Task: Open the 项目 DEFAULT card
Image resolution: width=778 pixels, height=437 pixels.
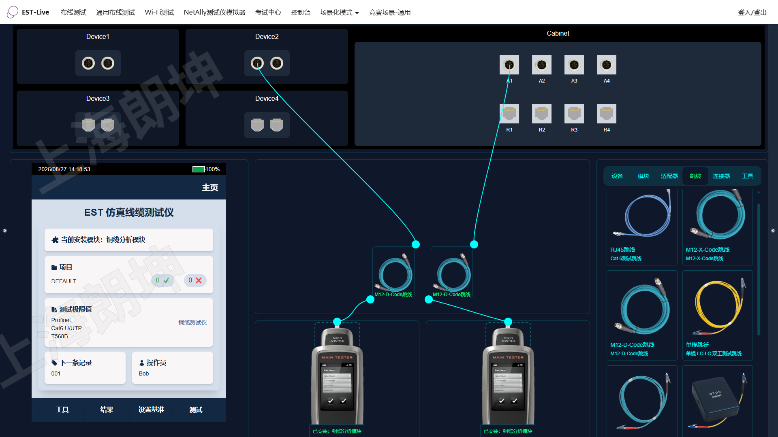Action: pyautogui.click(x=129, y=274)
